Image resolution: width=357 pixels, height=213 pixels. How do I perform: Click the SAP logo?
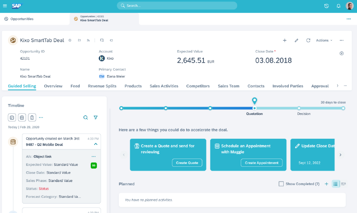coord(17,6)
